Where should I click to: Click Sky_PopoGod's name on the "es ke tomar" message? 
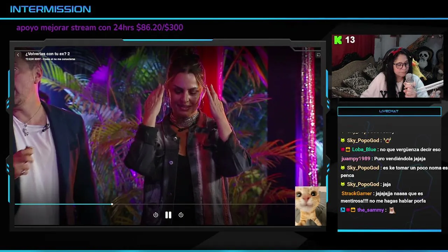pos(363,168)
